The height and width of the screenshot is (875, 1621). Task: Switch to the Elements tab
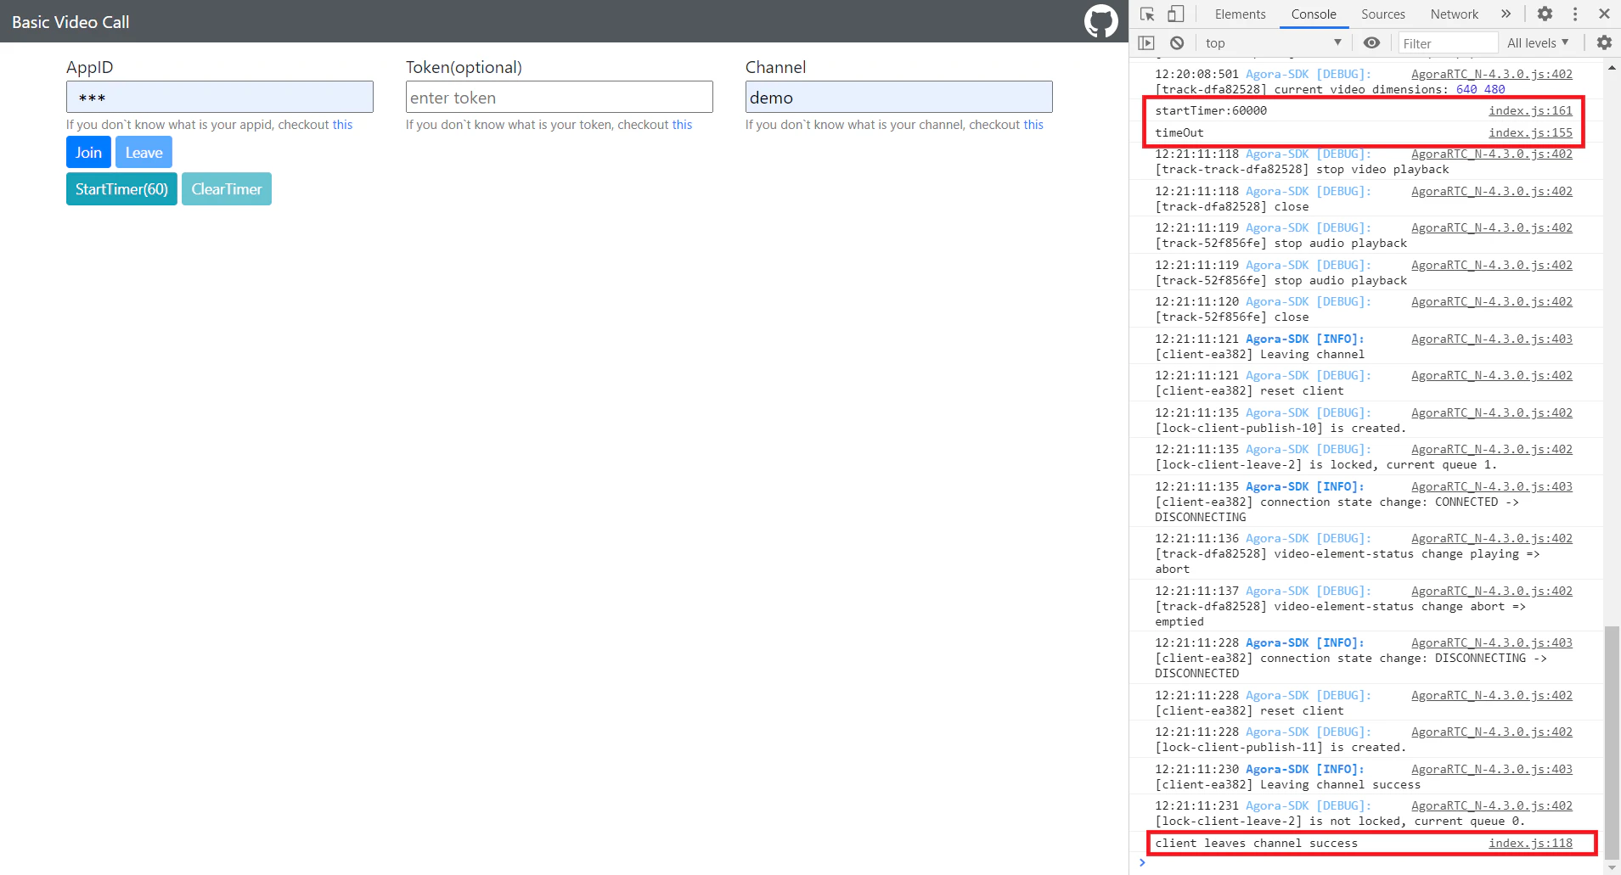pos(1240,14)
